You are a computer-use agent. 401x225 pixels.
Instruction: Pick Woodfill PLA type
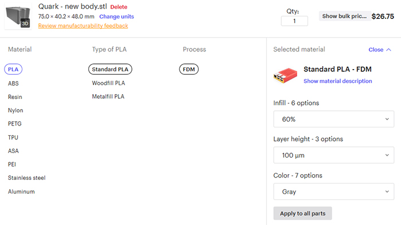click(108, 83)
